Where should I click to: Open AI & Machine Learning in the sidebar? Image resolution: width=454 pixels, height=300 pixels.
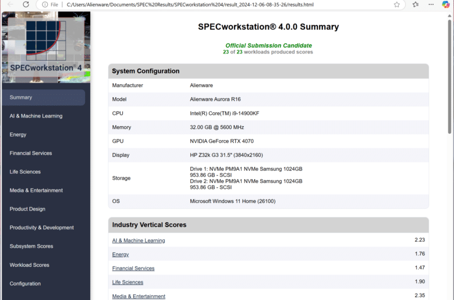coord(36,116)
